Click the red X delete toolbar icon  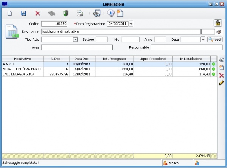click(37, 13)
